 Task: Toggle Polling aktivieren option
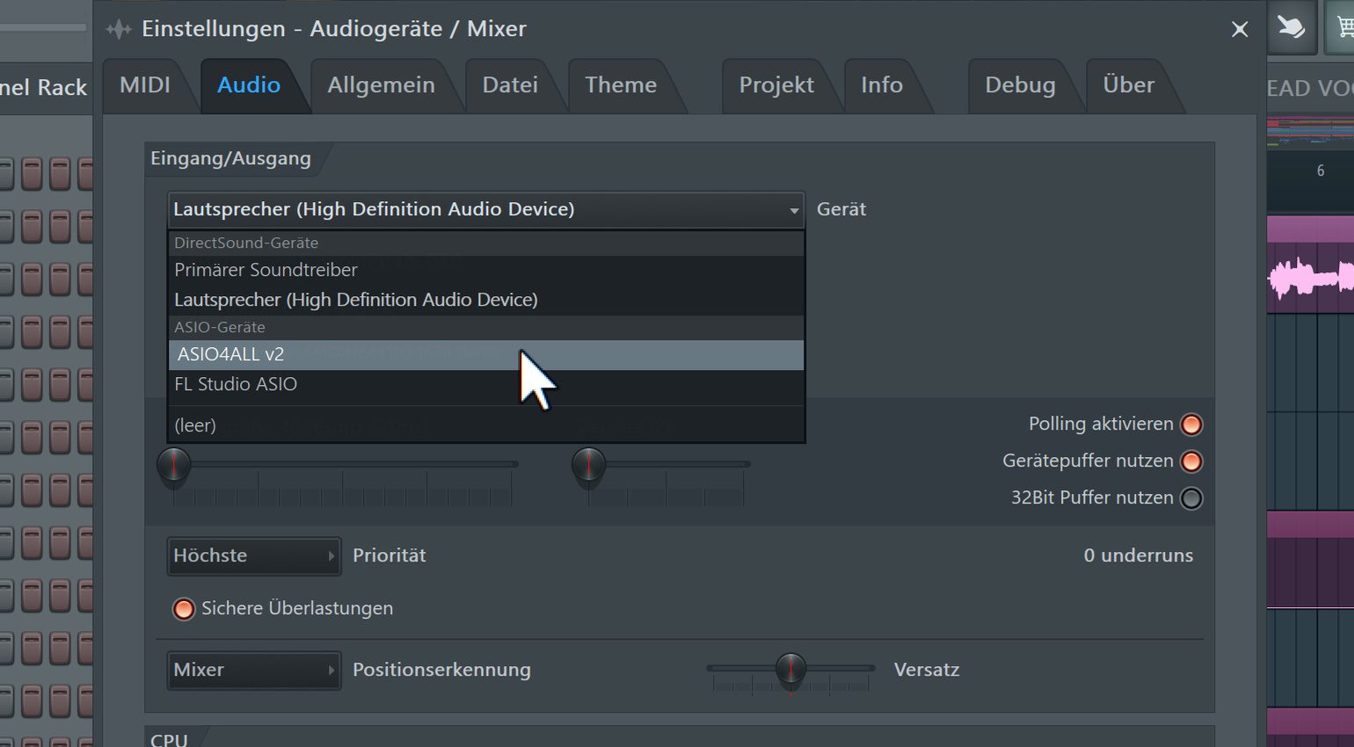point(1191,424)
